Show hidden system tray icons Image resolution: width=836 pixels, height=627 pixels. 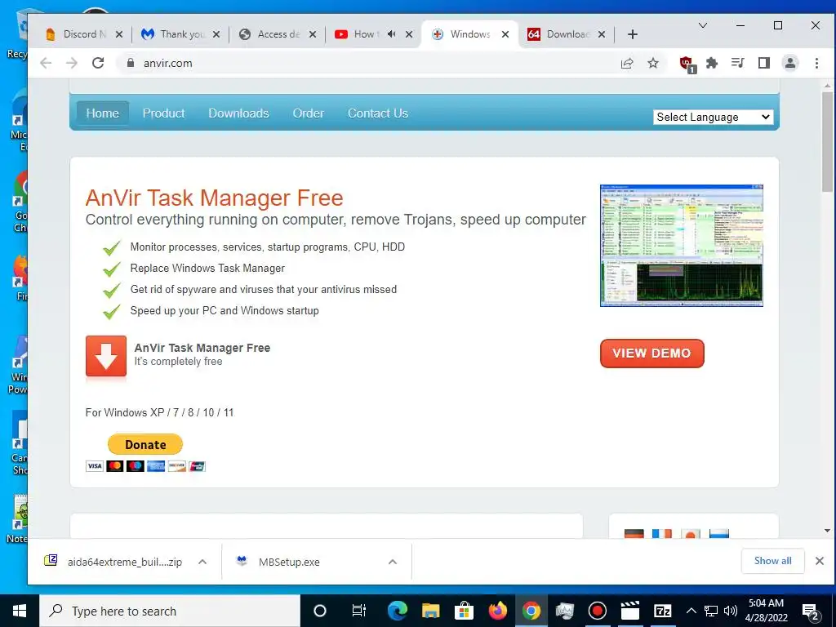691,611
